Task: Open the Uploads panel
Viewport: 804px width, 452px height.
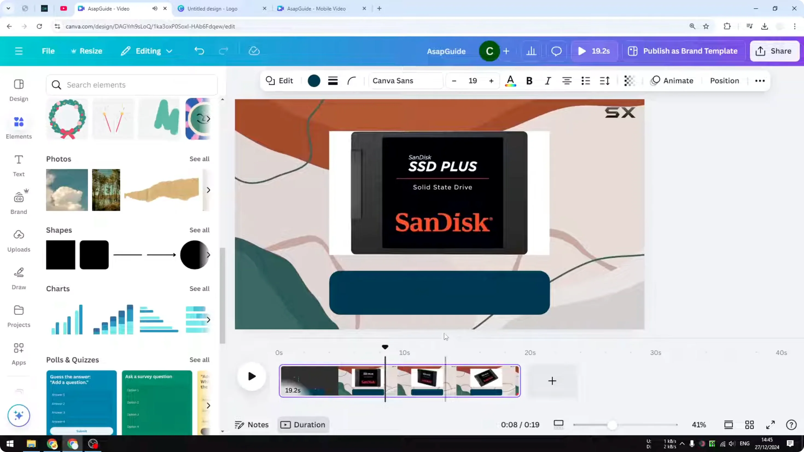Action: 18,240
